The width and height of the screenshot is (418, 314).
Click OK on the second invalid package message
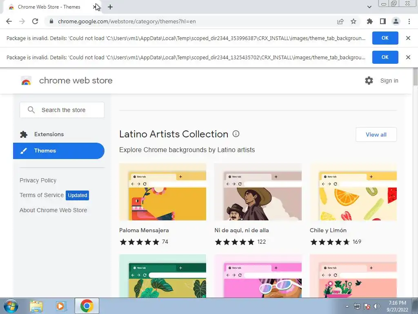coord(385,57)
